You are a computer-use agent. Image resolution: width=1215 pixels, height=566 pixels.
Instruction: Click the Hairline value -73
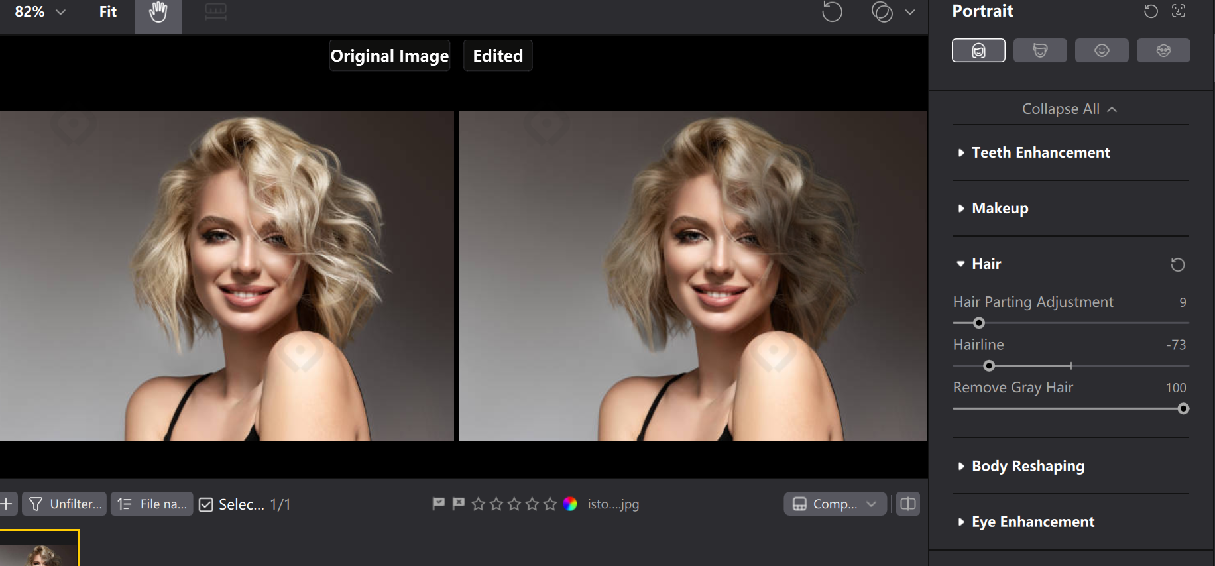[x=1176, y=345]
